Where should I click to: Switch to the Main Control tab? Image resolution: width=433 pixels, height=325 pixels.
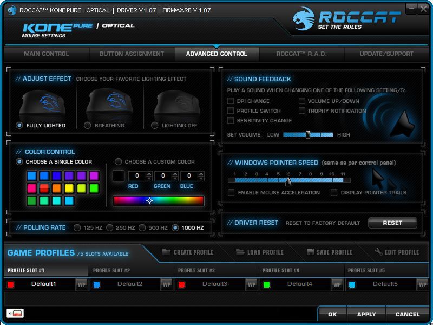[47, 54]
